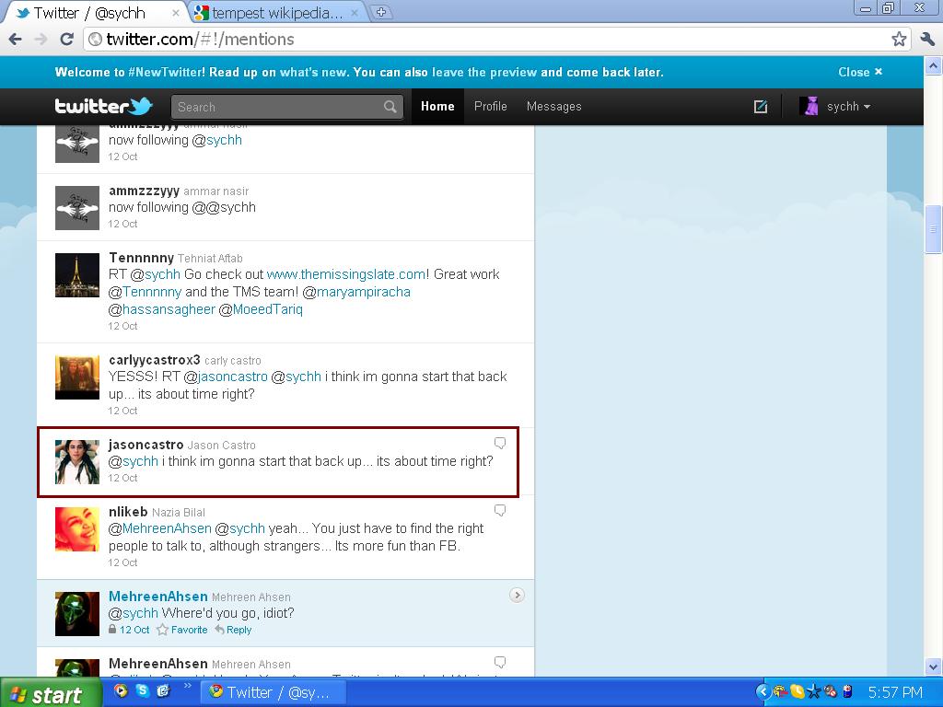The height and width of the screenshot is (707, 943).
Task: Click the Tennnnny username
Action: click(x=141, y=258)
